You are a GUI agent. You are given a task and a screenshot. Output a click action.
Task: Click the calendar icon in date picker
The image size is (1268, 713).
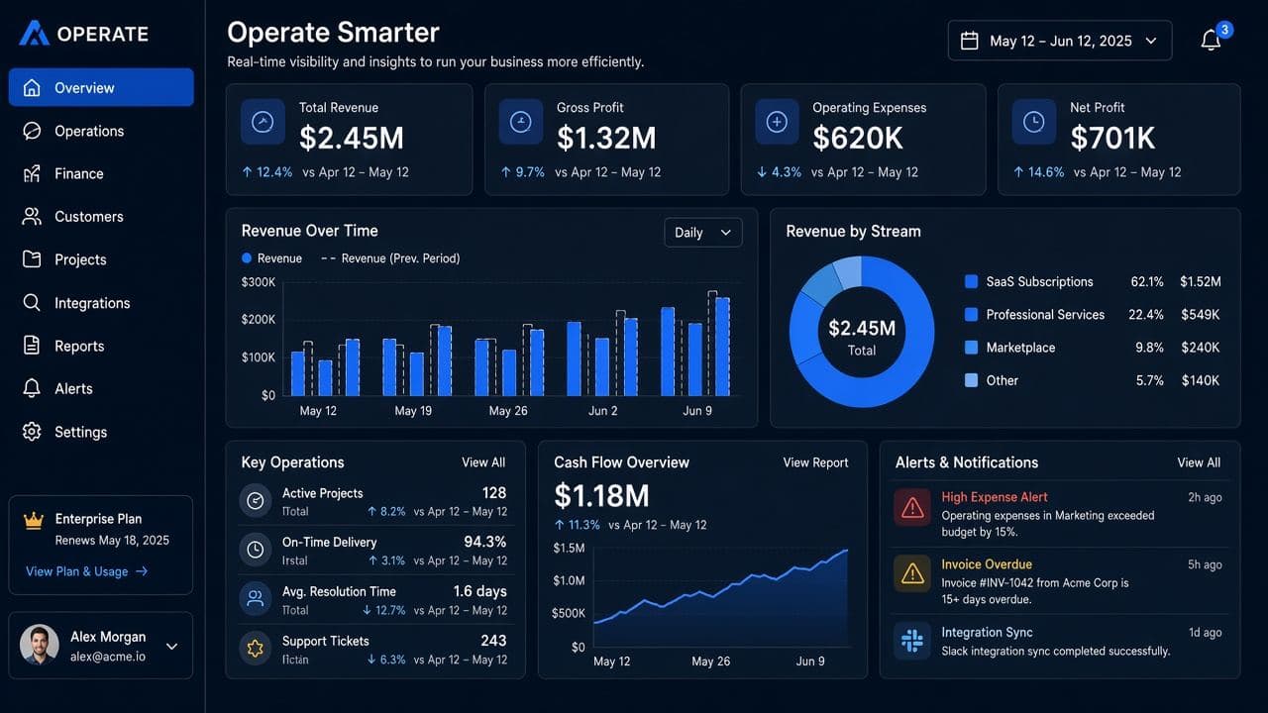(970, 41)
